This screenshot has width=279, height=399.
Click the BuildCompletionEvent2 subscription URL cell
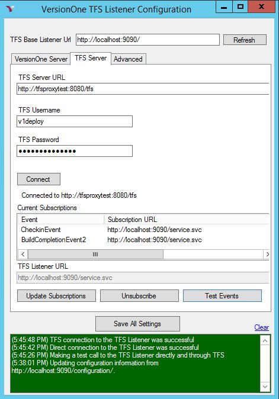pyautogui.click(x=155, y=240)
